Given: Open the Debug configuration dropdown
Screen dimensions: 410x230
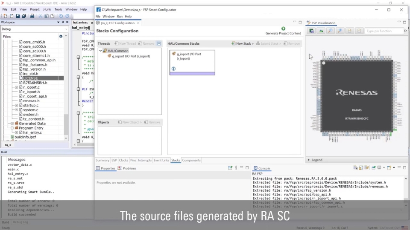Looking at the screenshot, I should click(x=66, y=29).
